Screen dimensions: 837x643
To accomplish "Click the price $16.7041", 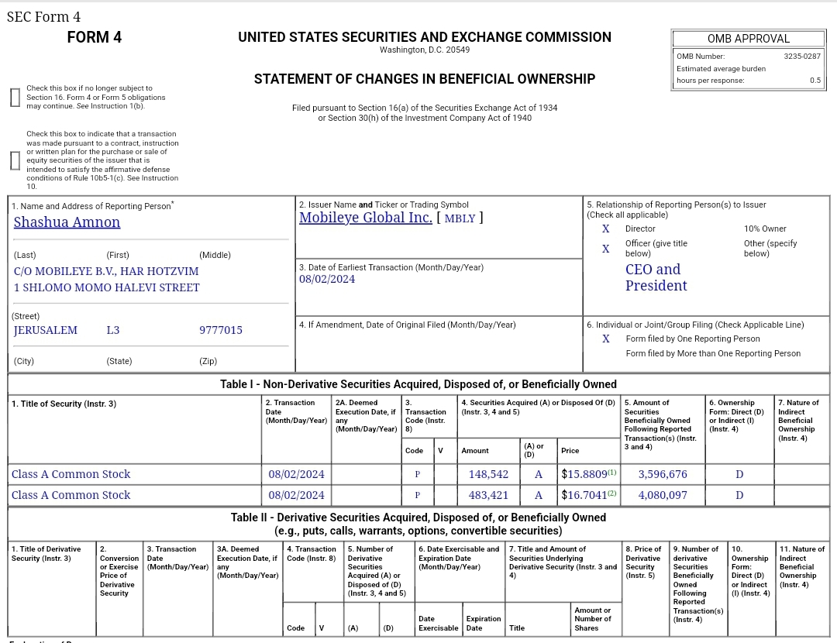I will (584, 495).
